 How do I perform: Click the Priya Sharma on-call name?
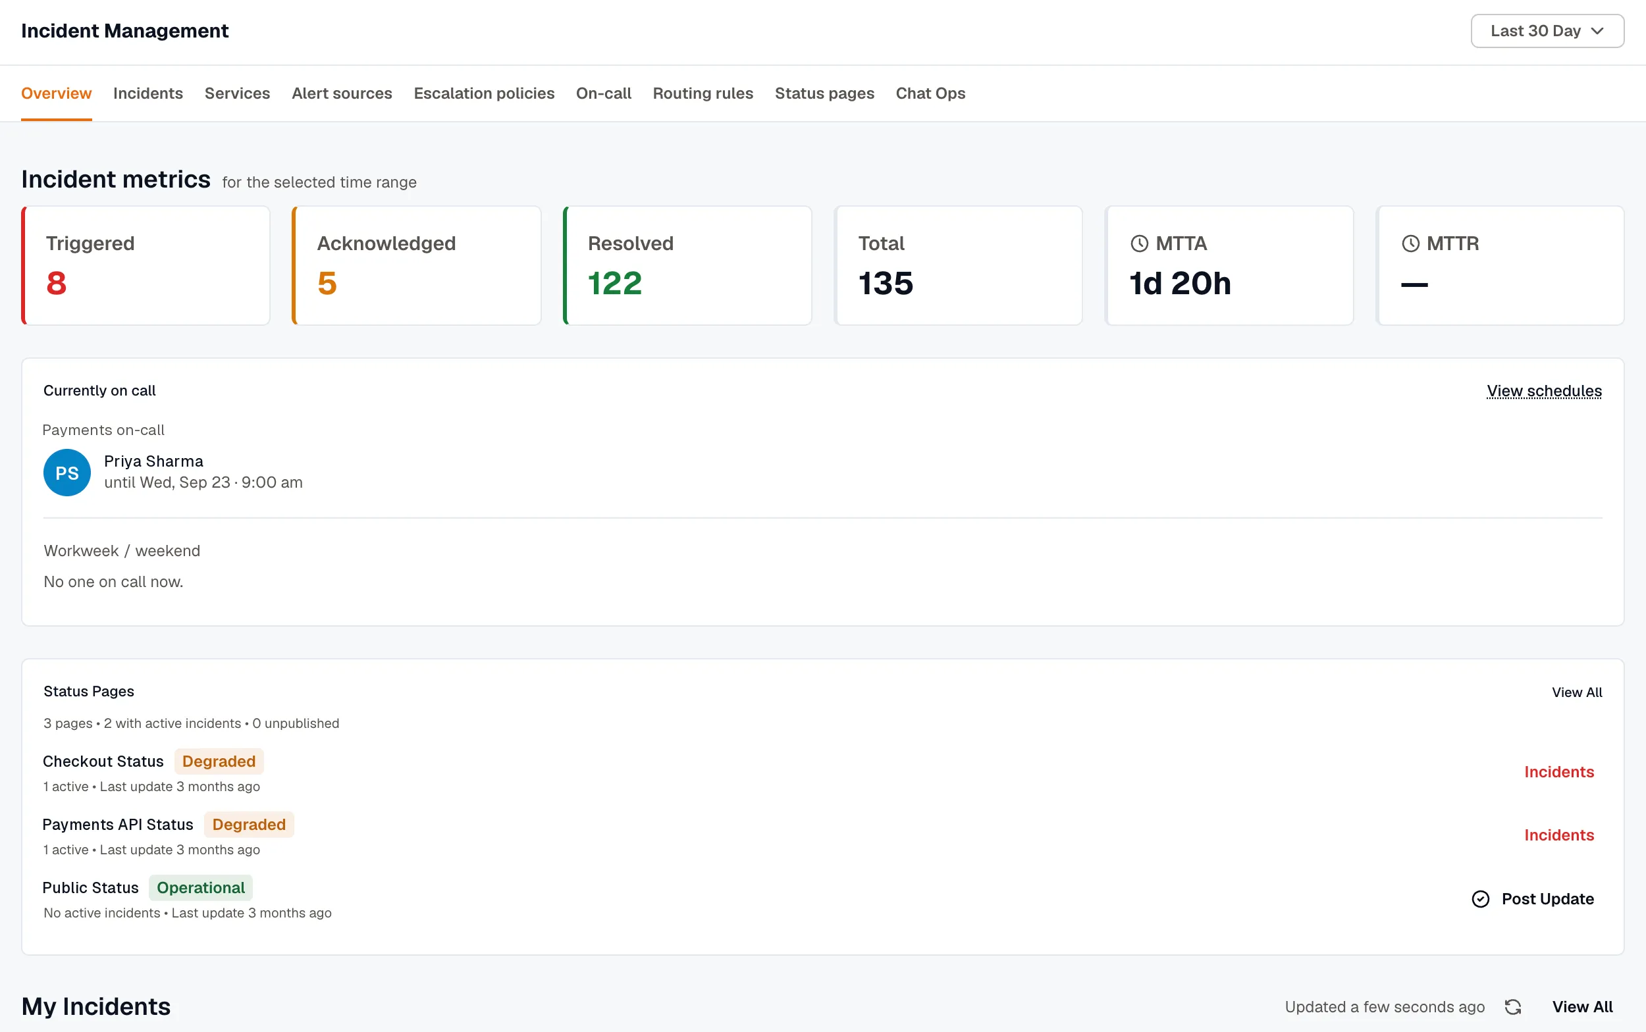pos(153,461)
